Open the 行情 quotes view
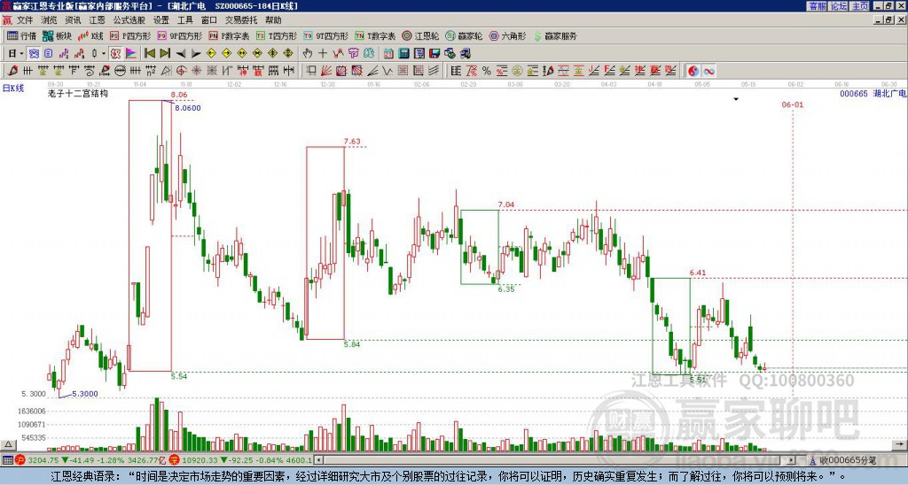Image resolution: width=908 pixels, height=485 pixels. [x=21, y=35]
